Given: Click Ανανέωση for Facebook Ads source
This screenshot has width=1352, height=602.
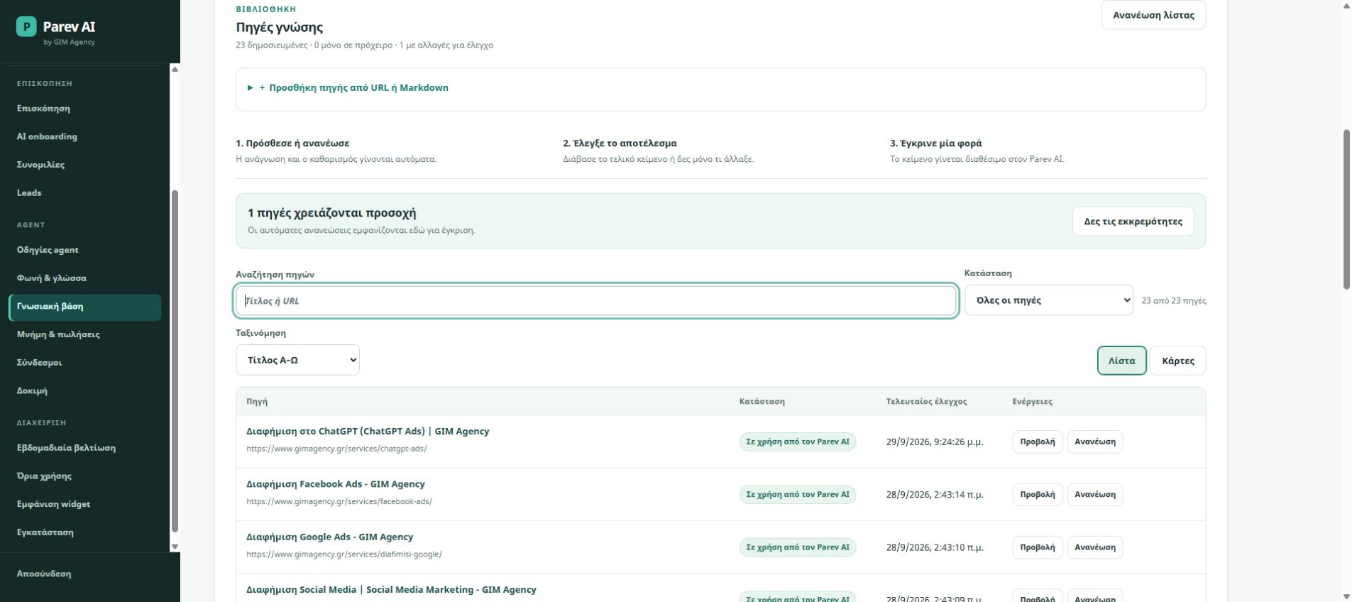Looking at the screenshot, I should click(1094, 495).
